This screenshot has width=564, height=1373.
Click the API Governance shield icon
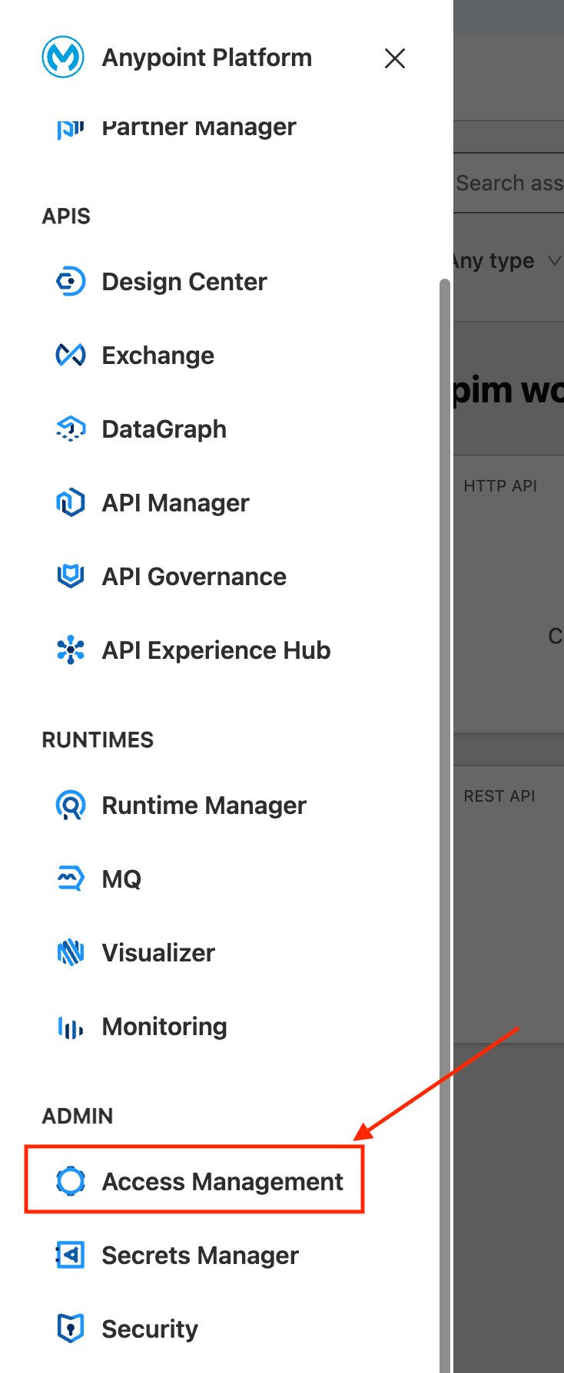click(x=71, y=576)
